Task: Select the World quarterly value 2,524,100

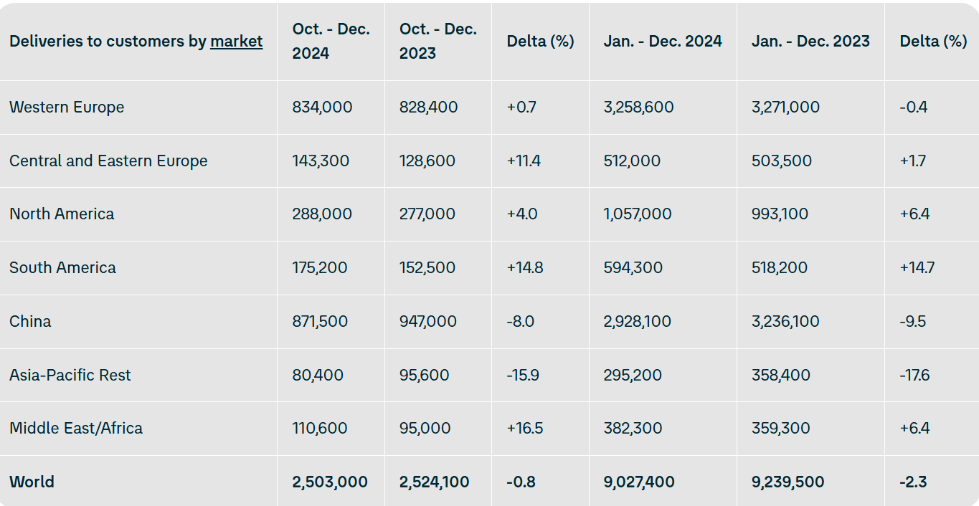Action: [434, 482]
